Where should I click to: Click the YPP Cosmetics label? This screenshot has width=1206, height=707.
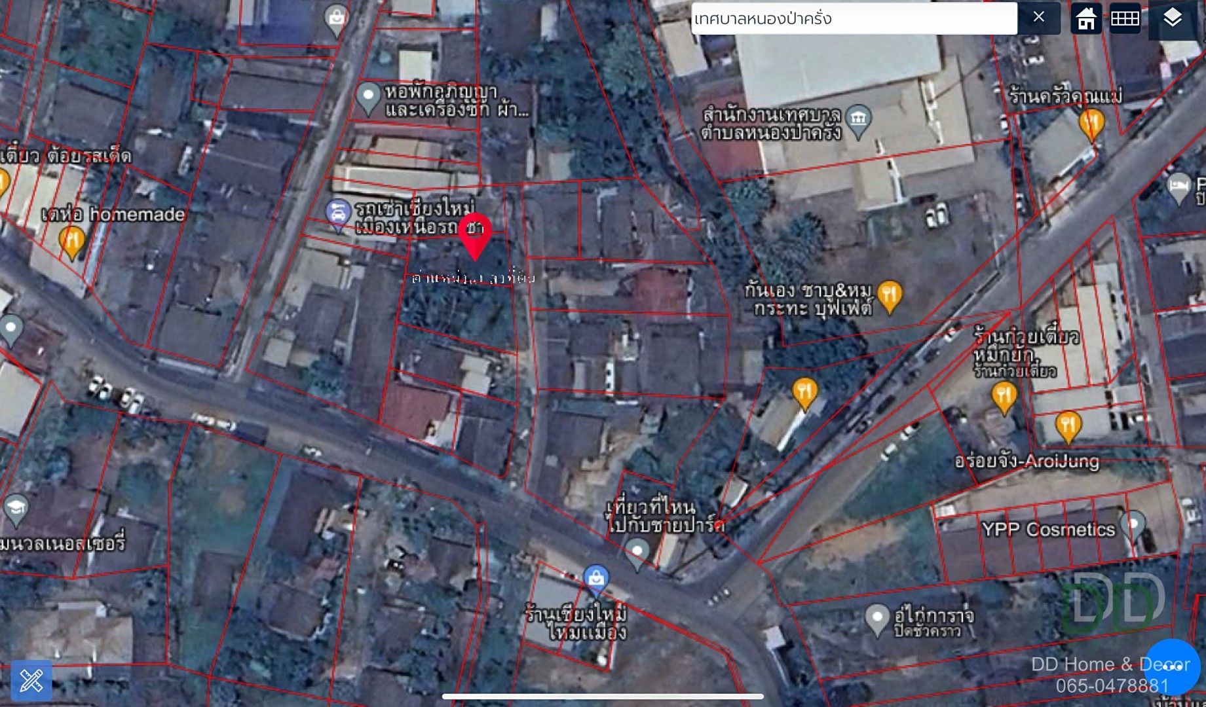coord(1048,530)
